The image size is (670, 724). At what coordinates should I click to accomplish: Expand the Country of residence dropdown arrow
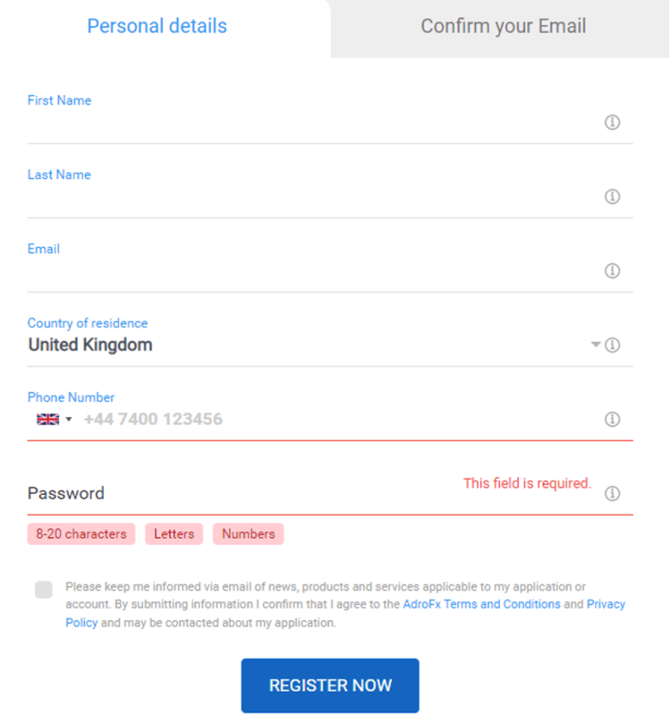pyautogui.click(x=596, y=345)
